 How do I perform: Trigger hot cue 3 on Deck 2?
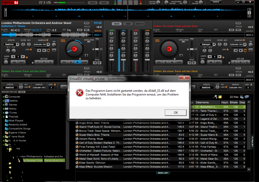point(247,62)
